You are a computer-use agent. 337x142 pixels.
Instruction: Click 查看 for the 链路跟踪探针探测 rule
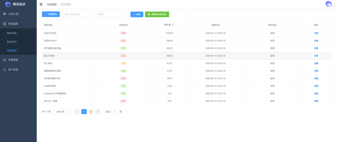316,71
